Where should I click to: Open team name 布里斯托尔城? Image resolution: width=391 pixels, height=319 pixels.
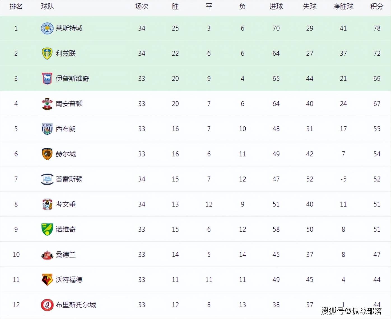(x=76, y=305)
